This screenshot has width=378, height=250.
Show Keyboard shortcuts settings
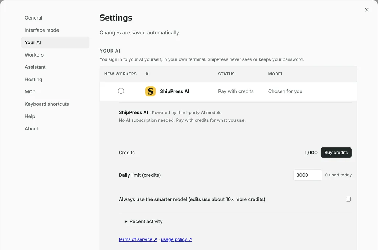55,104
